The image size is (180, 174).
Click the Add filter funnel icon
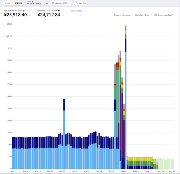77,3
